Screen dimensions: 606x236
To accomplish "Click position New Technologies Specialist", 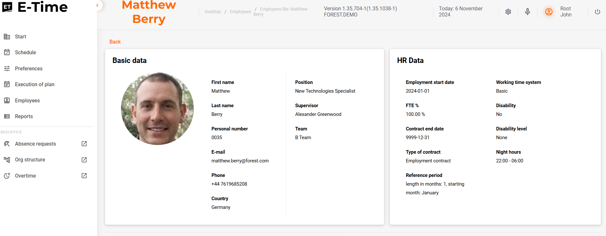I will (x=325, y=91).
